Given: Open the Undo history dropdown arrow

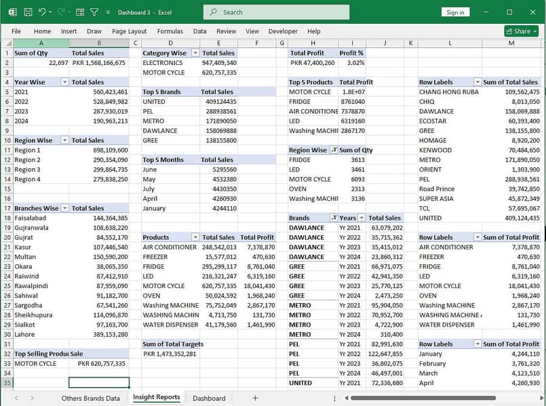Looking at the screenshot, I should click(50, 12).
